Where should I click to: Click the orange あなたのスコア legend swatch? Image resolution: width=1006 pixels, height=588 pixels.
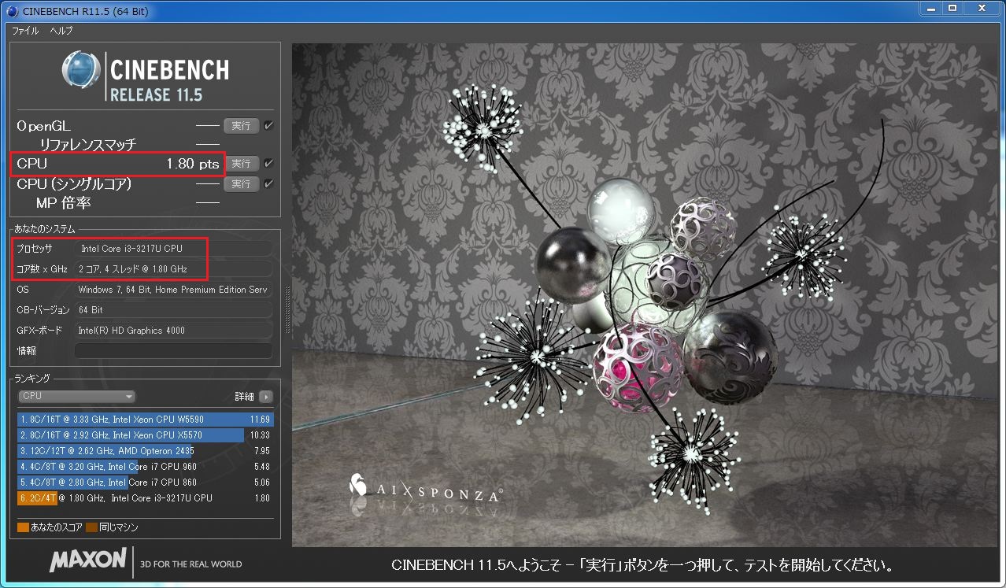click(x=23, y=527)
